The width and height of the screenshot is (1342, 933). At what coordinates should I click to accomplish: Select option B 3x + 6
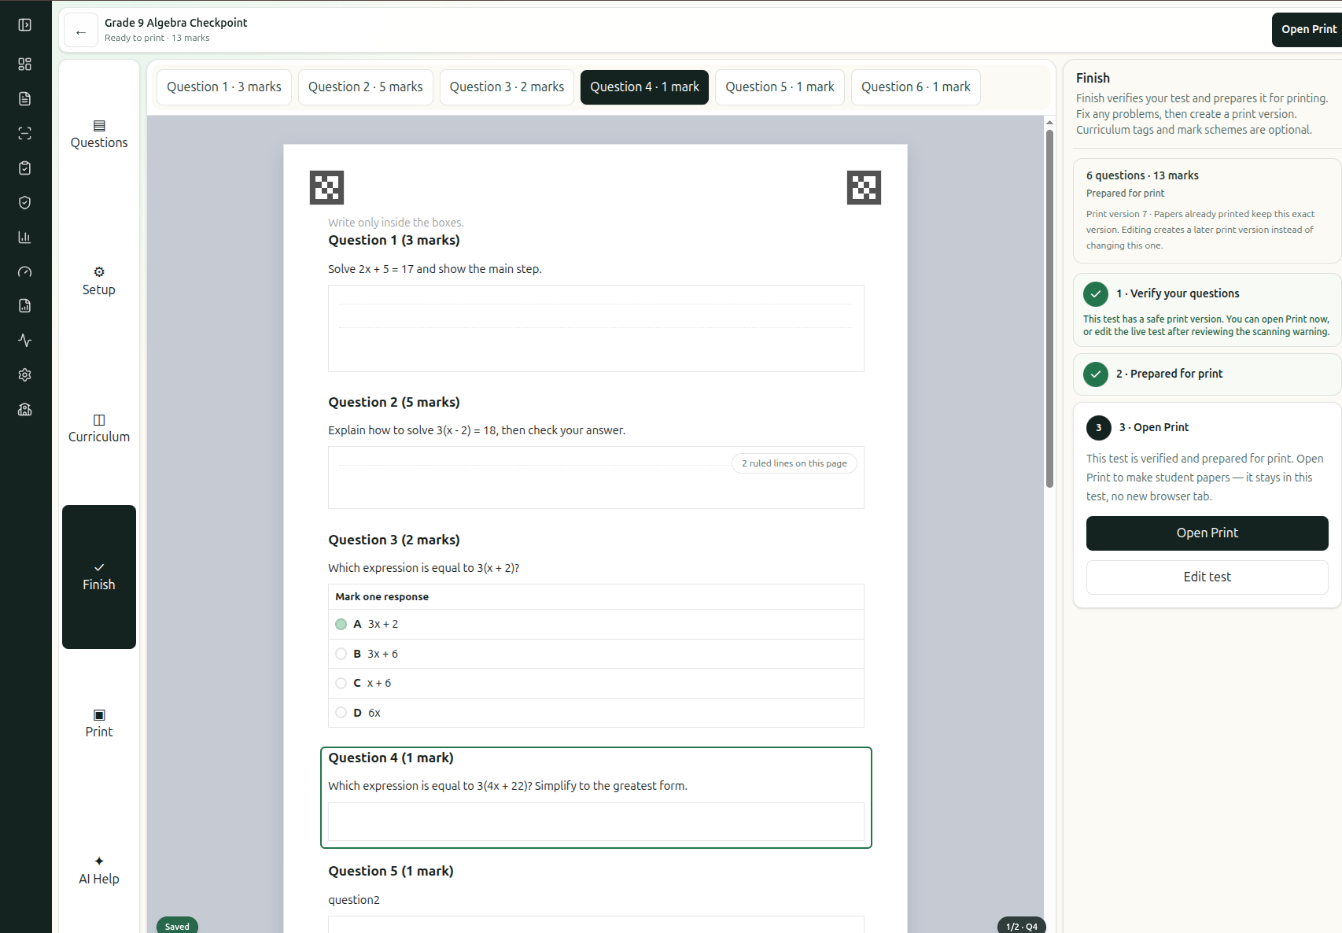click(x=595, y=654)
